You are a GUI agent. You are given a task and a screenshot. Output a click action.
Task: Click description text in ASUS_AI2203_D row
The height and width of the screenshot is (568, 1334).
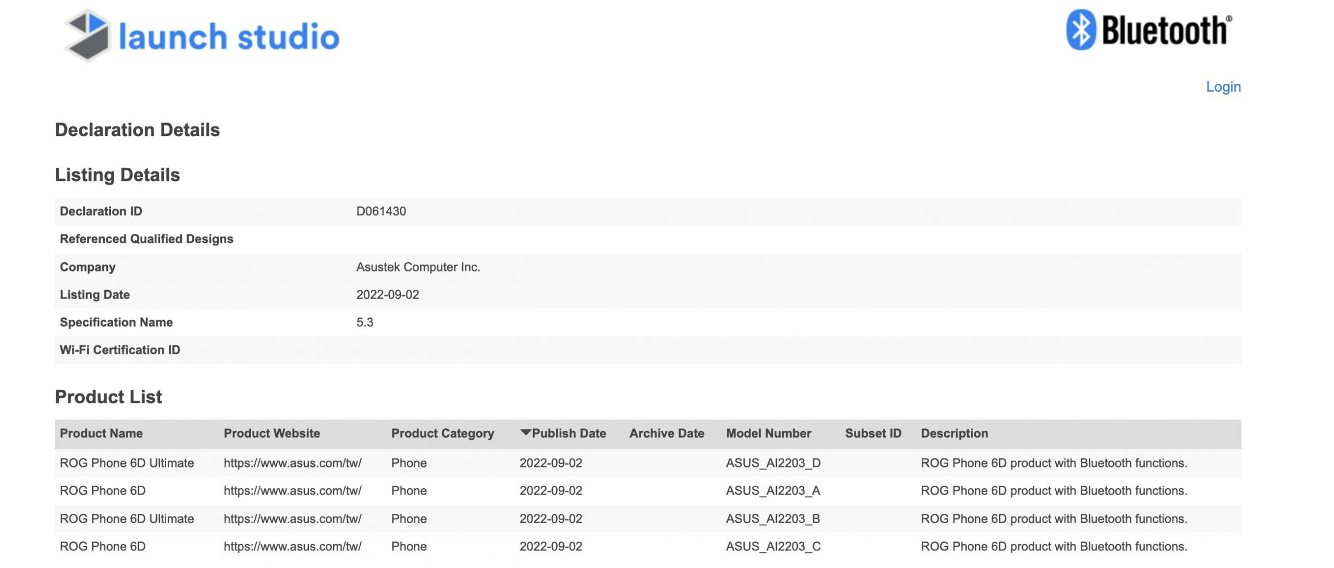(x=1054, y=463)
